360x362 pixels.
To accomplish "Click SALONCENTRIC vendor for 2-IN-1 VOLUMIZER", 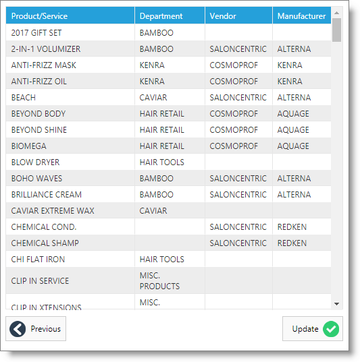I will pyautogui.click(x=238, y=49).
